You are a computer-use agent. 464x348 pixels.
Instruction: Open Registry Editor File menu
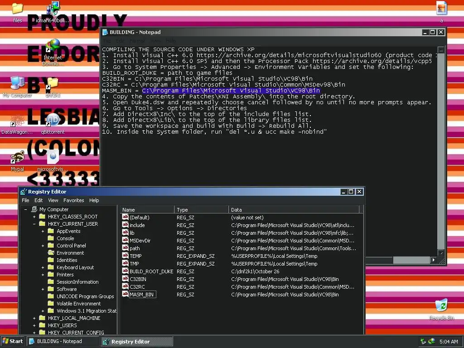click(25, 200)
